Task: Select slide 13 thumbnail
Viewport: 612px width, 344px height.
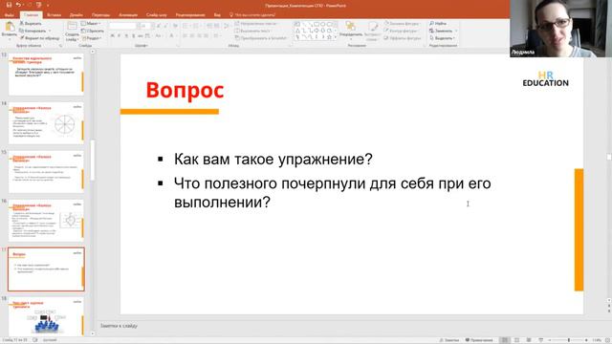Action: coord(46,75)
